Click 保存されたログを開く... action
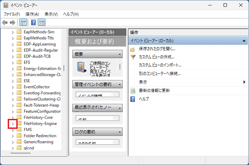Screen dimensions: 249x165 157,49
